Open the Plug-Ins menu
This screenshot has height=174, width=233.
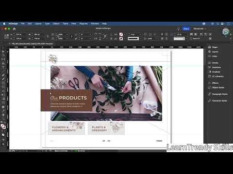pyautogui.click(x=83, y=24)
